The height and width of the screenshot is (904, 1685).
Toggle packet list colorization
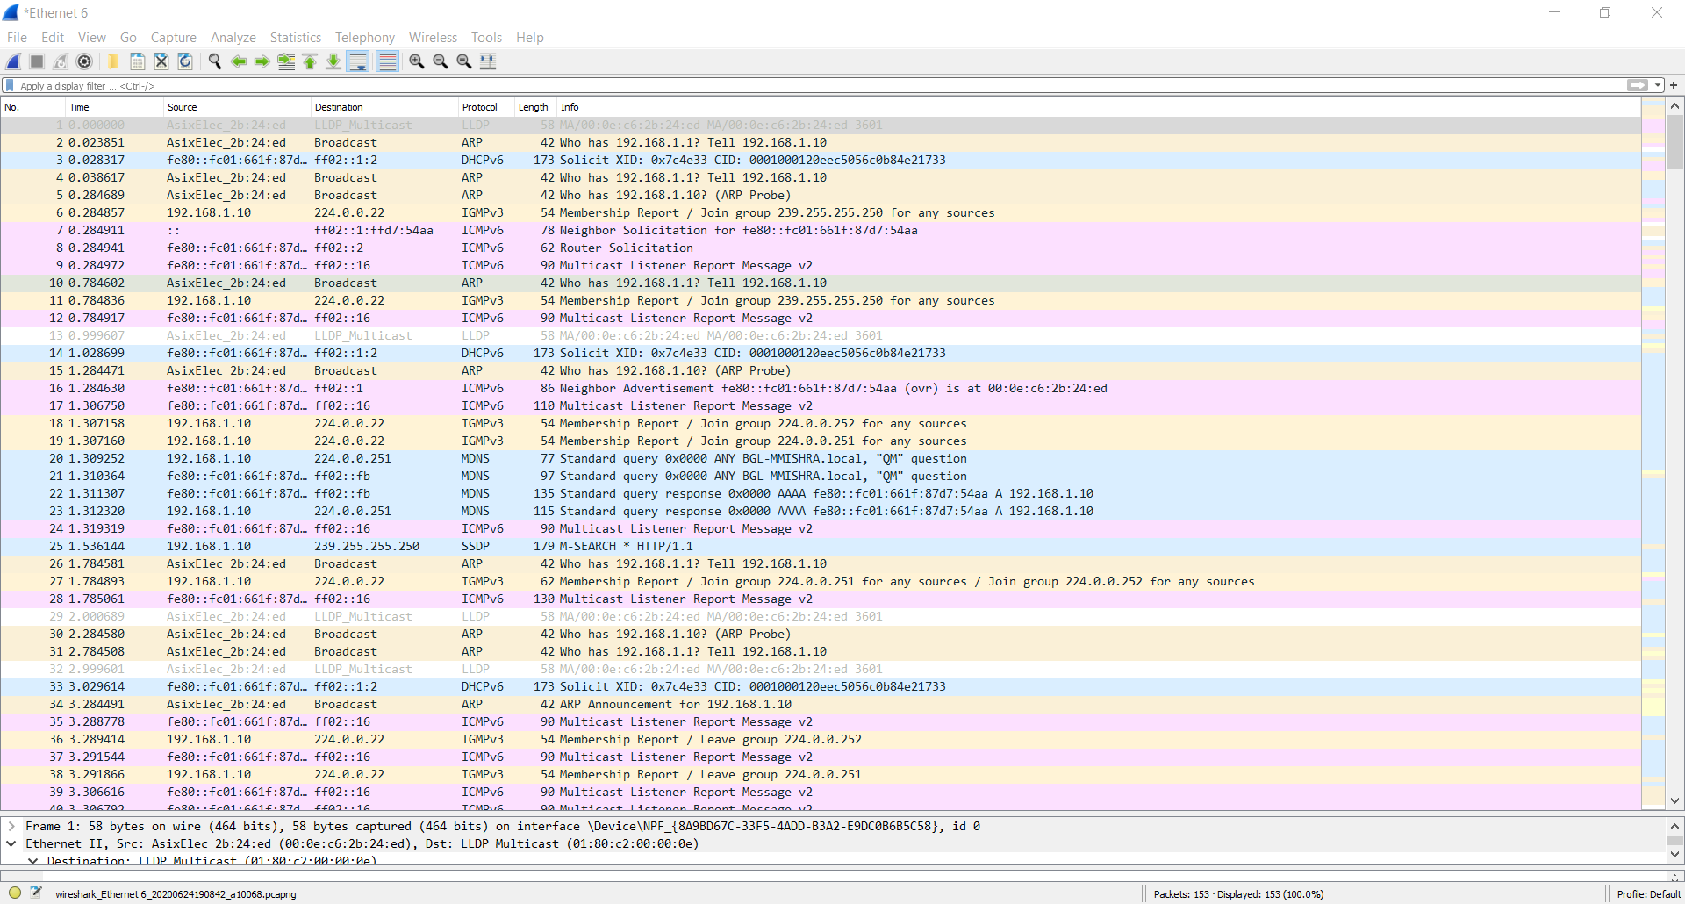(x=387, y=61)
